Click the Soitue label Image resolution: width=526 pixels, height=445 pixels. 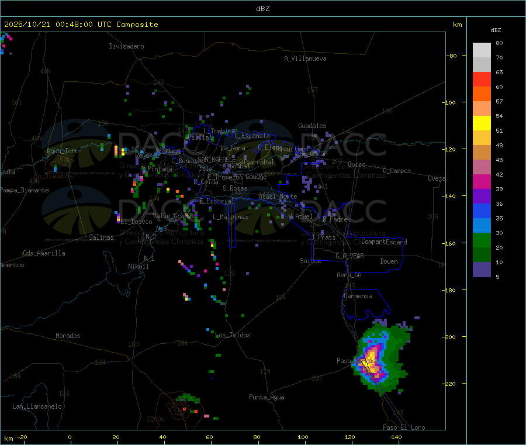point(310,261)
